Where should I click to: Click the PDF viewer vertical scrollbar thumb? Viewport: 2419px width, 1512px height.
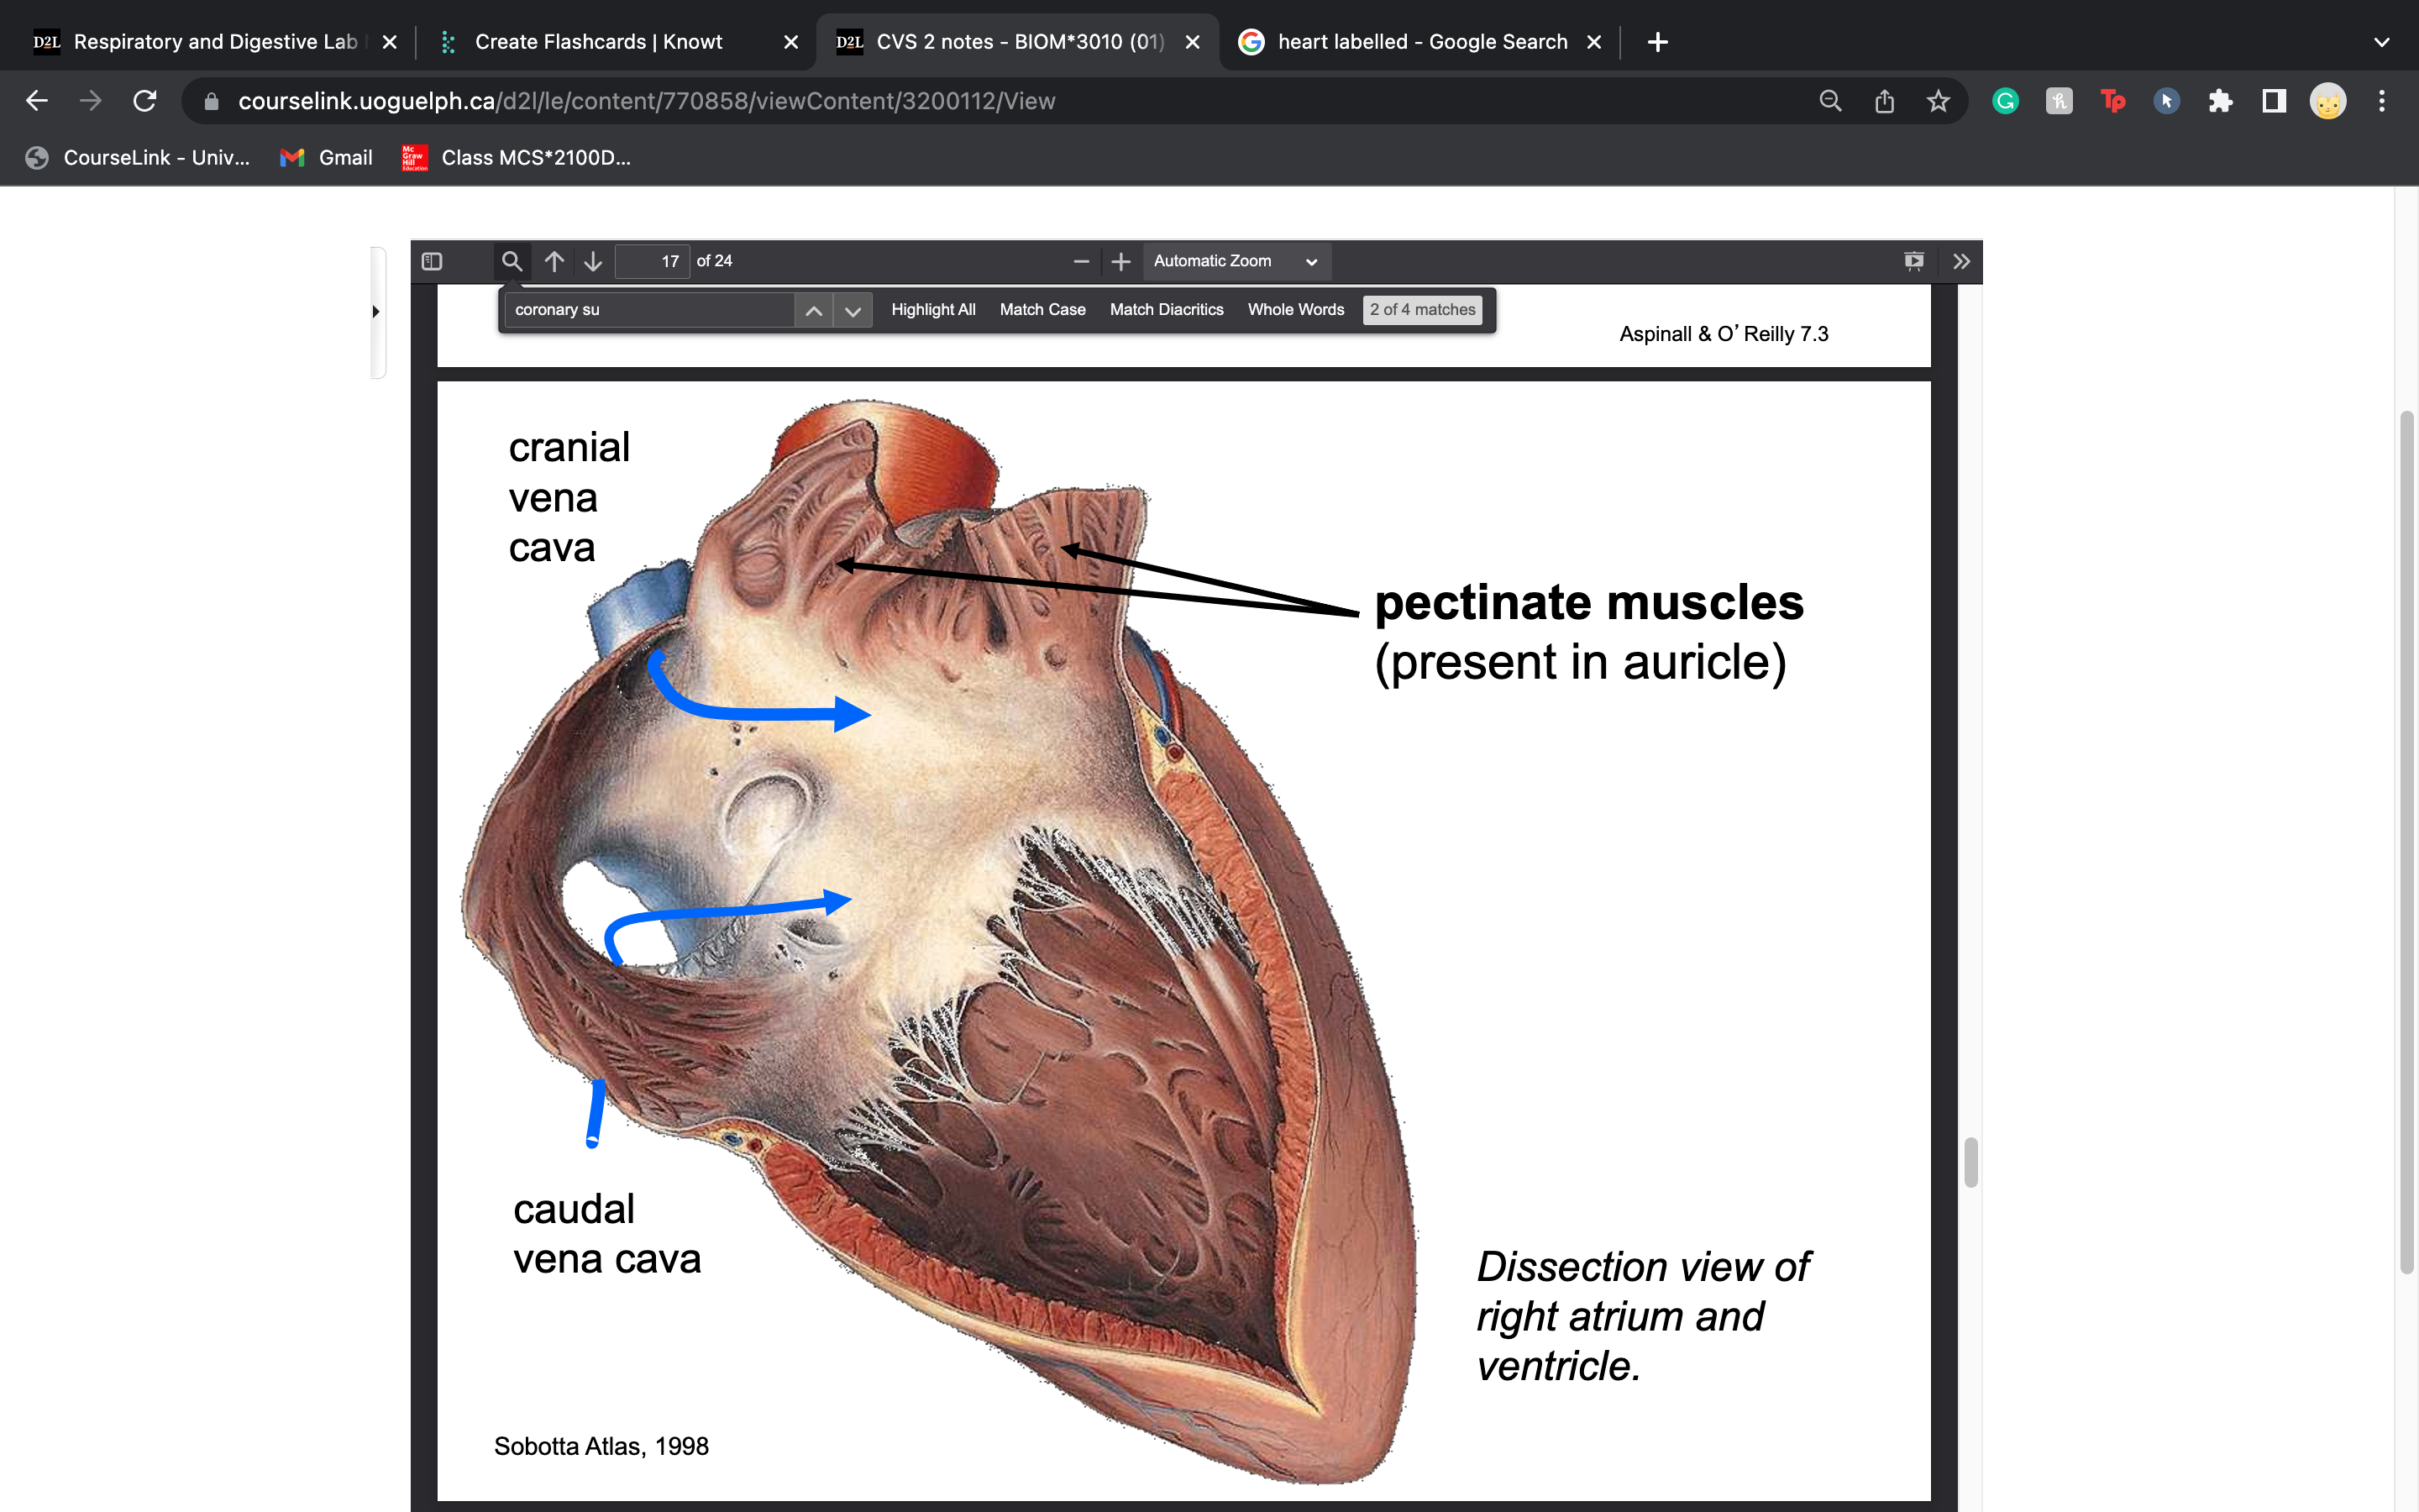(x=1970, y=1161)
